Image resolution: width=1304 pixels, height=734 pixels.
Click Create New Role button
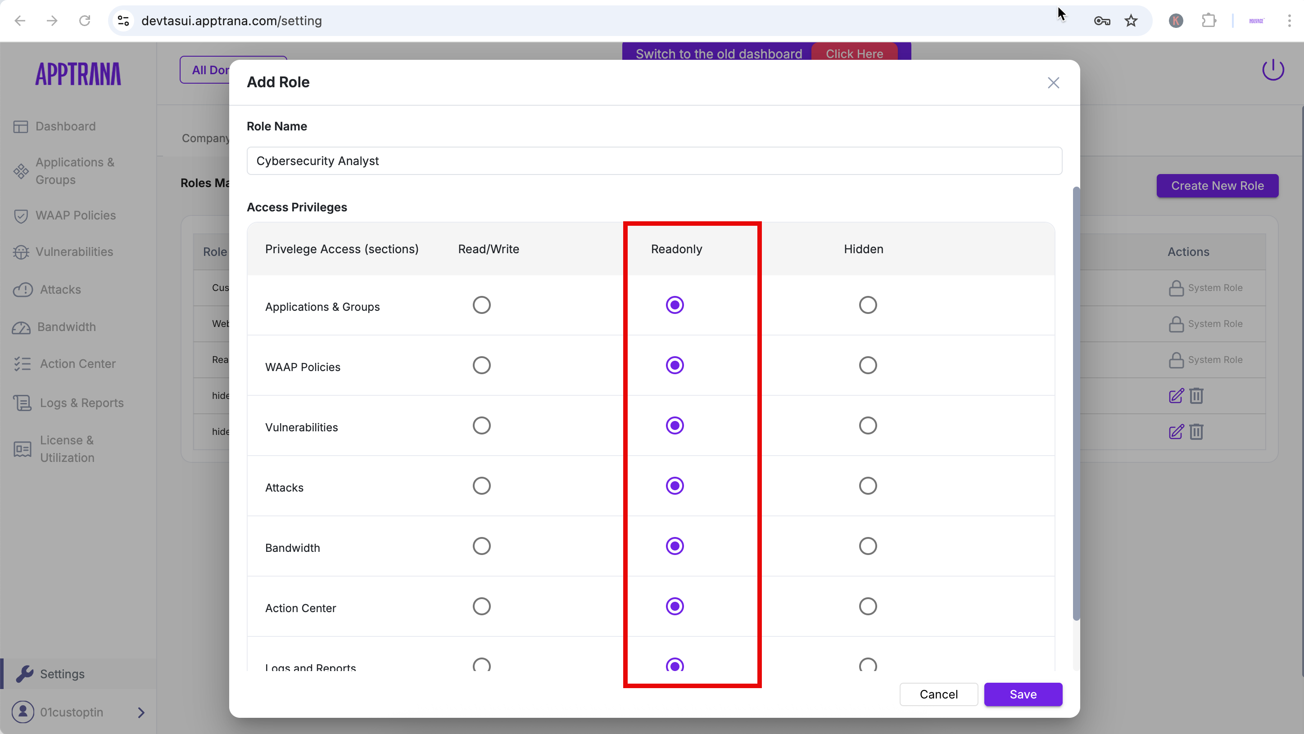tap(1217, 185)
